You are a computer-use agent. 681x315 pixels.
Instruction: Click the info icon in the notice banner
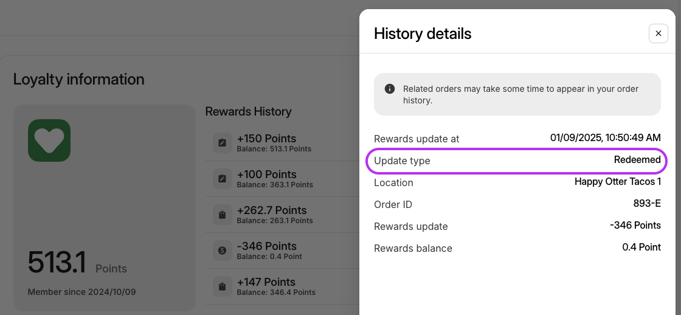pos(390,89)
